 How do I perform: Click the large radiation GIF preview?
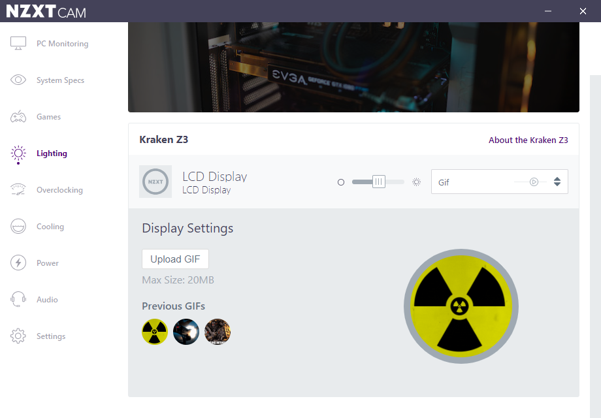click(x=461, y=306)
